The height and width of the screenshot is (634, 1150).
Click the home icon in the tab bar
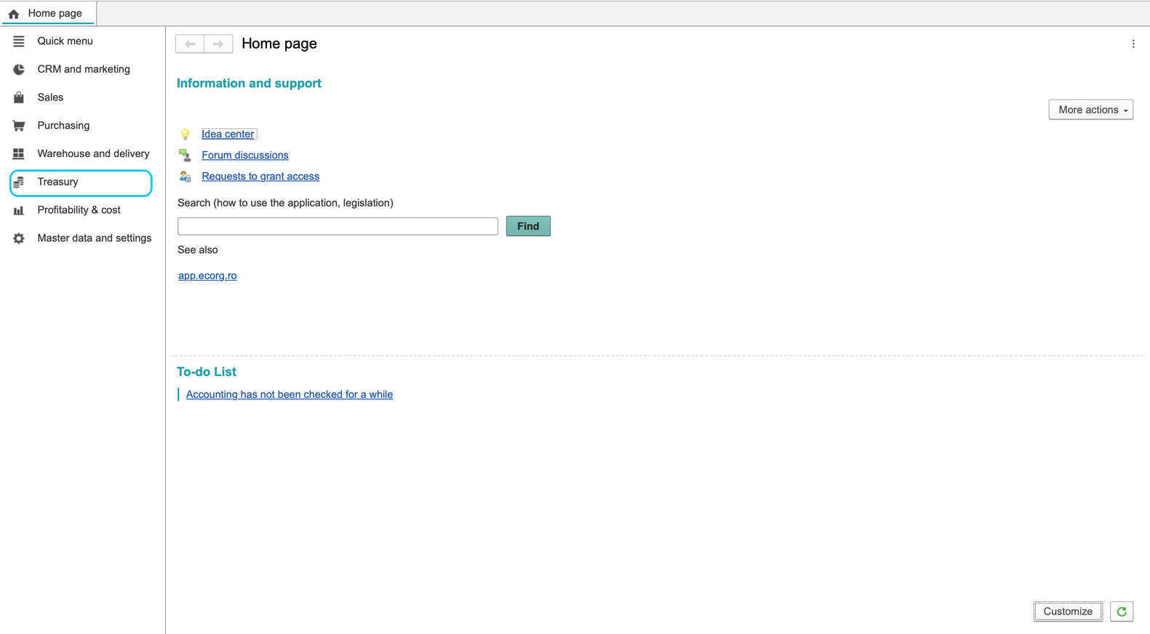(x=14, y=14)
